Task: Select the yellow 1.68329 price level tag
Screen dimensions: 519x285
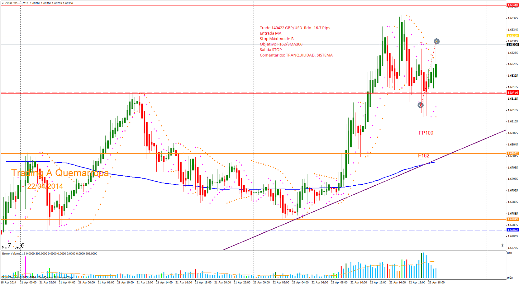Action: (513, 36)
